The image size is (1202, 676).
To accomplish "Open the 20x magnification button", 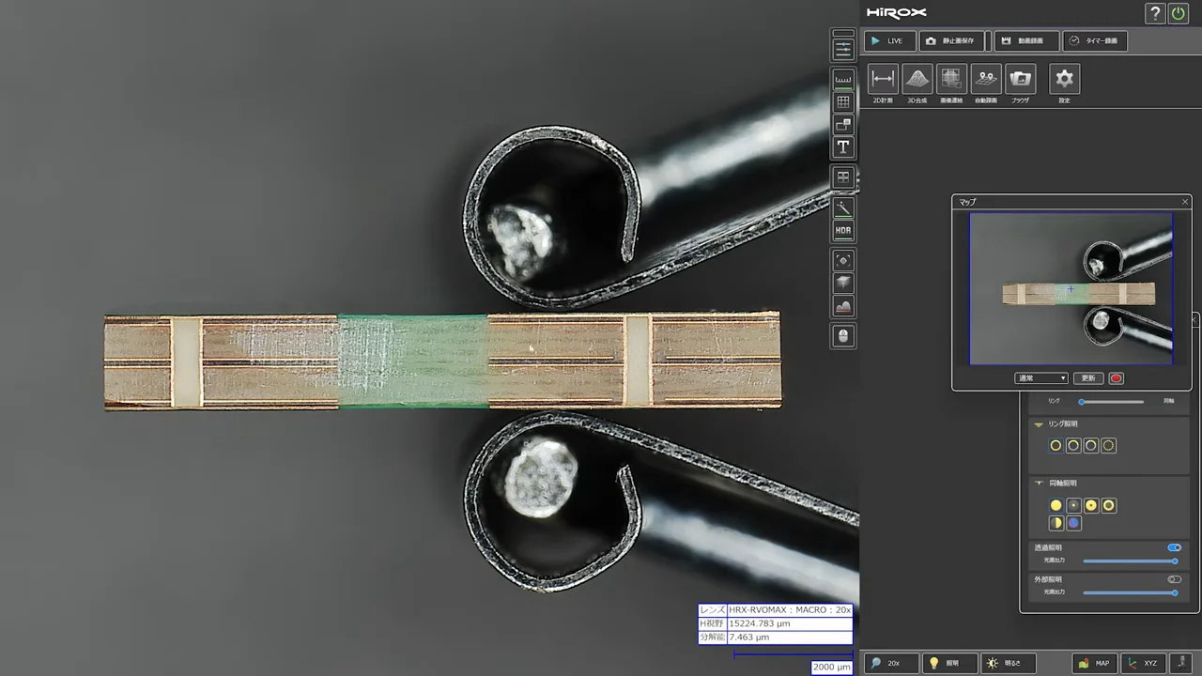I will (891, 663).
